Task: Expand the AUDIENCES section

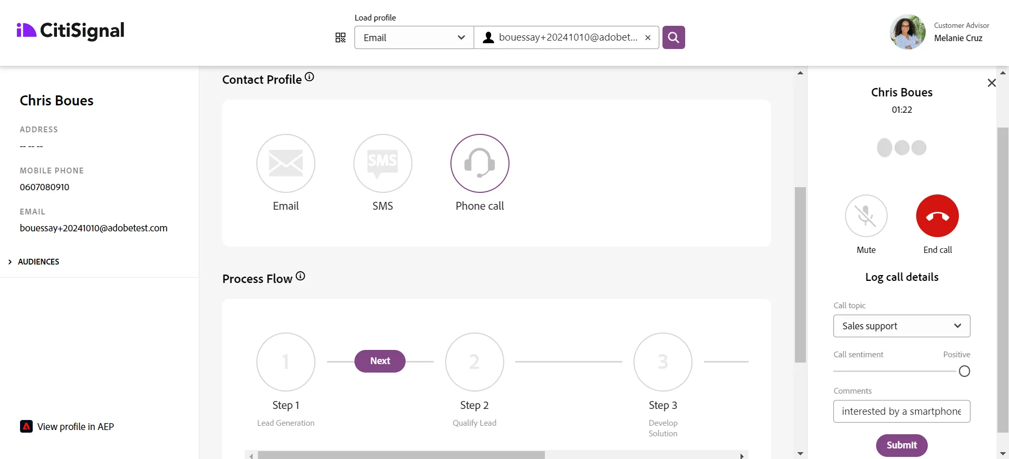Action: point(34,262)
